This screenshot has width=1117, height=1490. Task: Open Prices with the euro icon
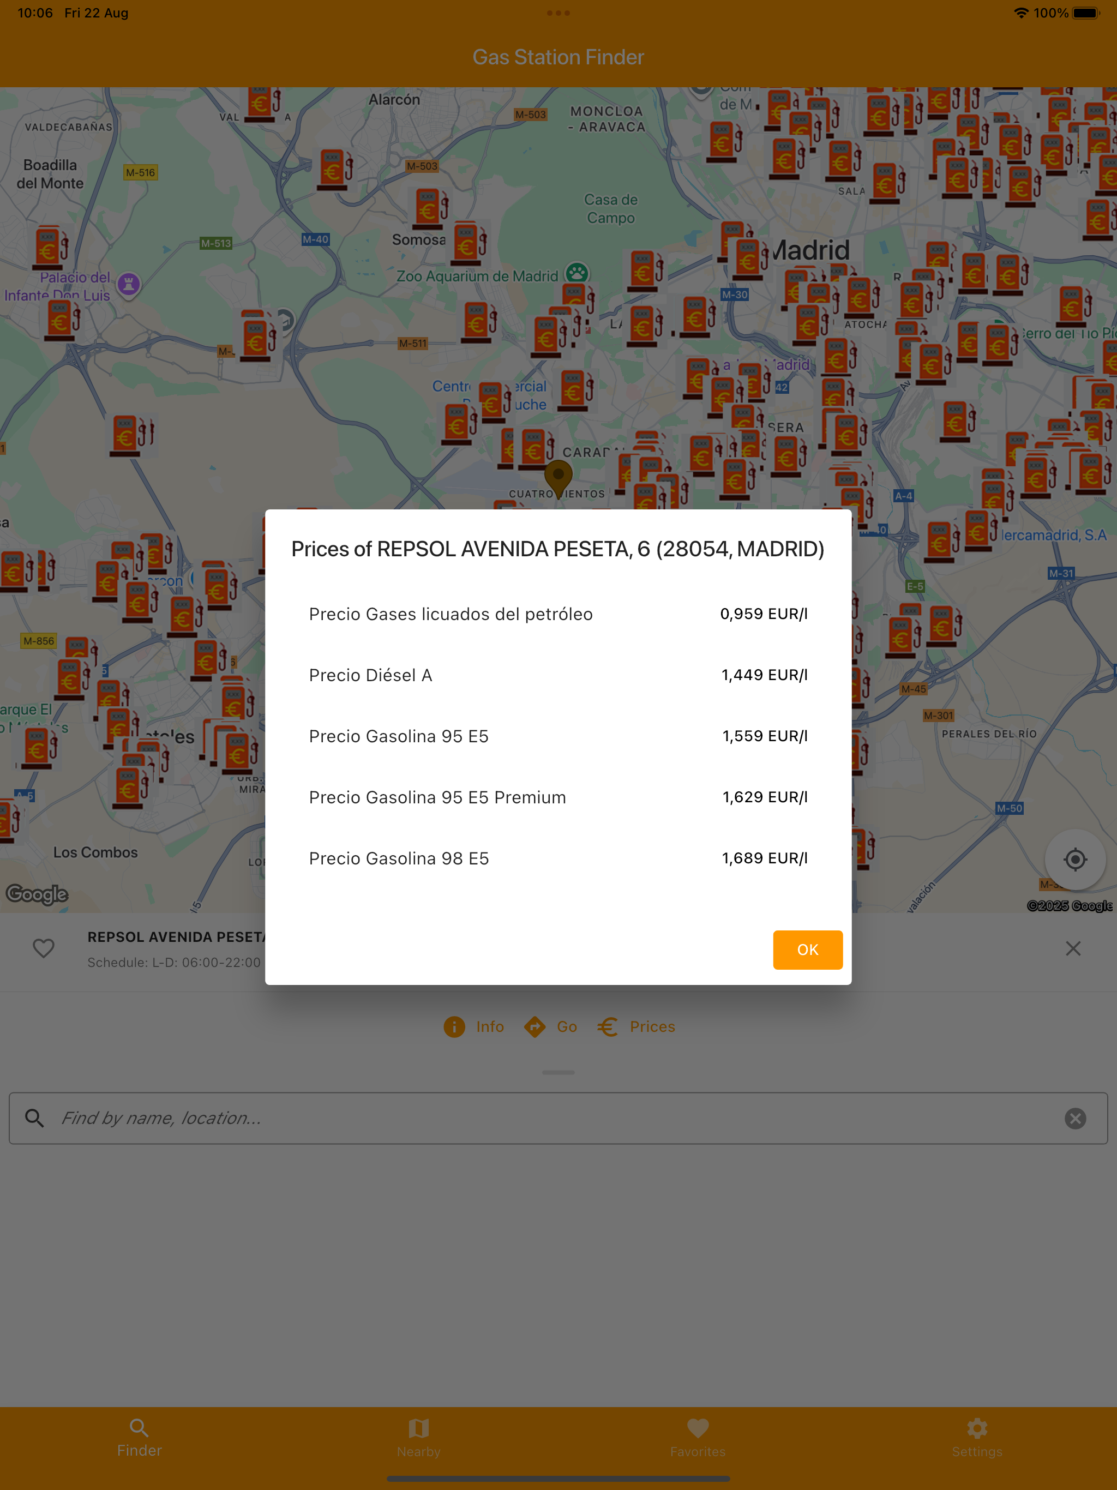tap(608, 1026)
